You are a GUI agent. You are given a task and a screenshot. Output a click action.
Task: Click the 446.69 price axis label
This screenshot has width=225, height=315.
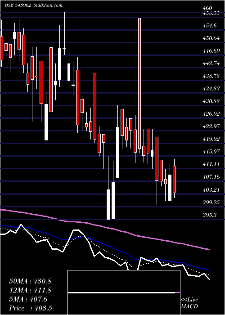(x=211, y=51)
